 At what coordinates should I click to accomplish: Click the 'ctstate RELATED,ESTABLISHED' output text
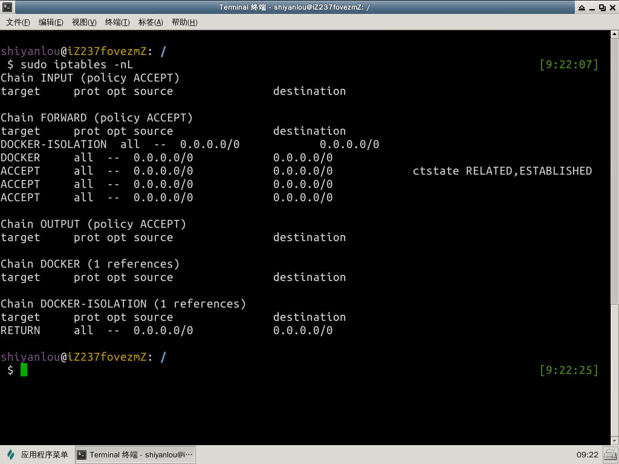[502, 171]
